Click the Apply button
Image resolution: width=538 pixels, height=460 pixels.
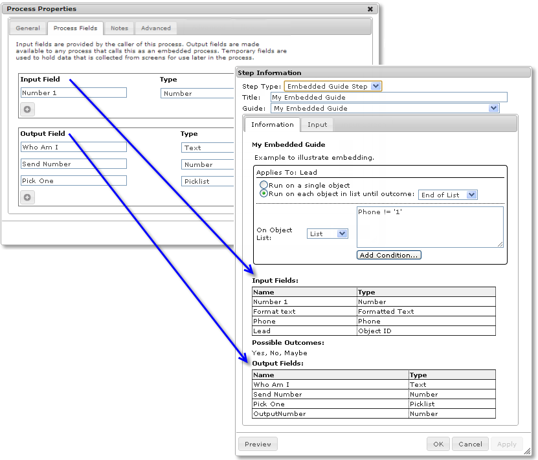click(507, 444)
